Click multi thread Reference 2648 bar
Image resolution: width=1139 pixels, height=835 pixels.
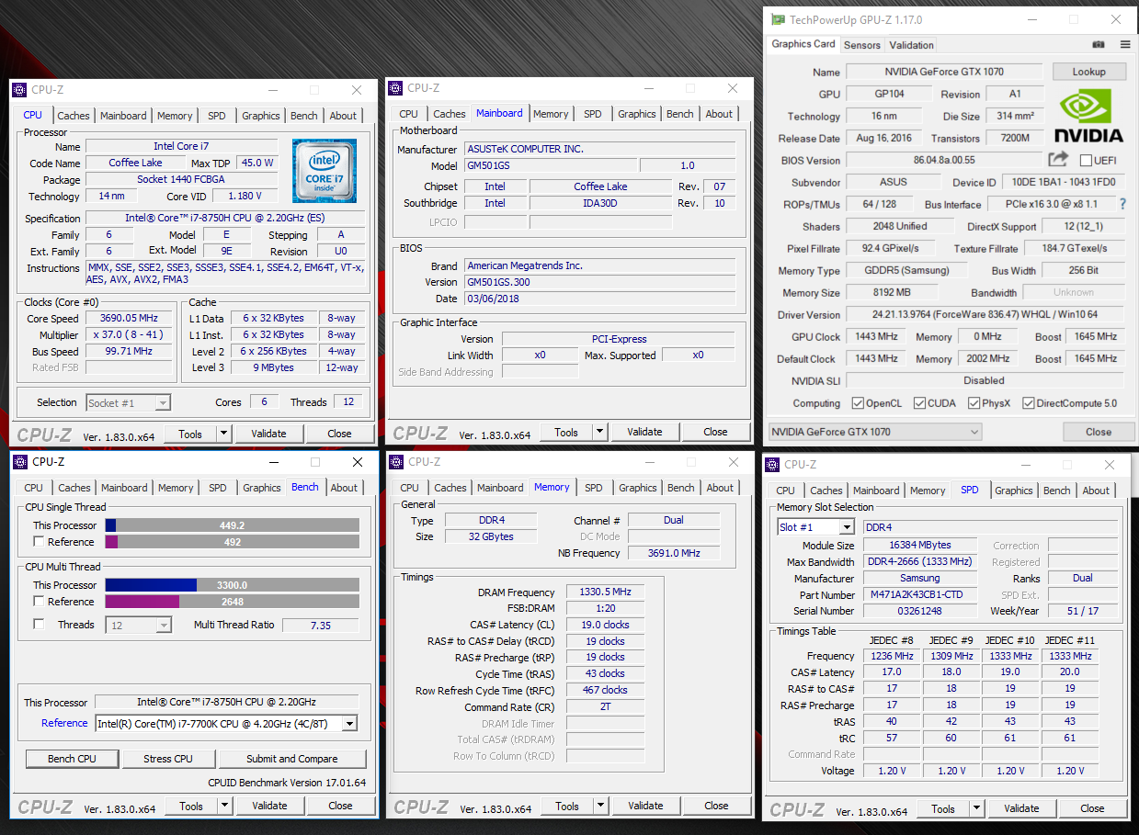point(232,602)
